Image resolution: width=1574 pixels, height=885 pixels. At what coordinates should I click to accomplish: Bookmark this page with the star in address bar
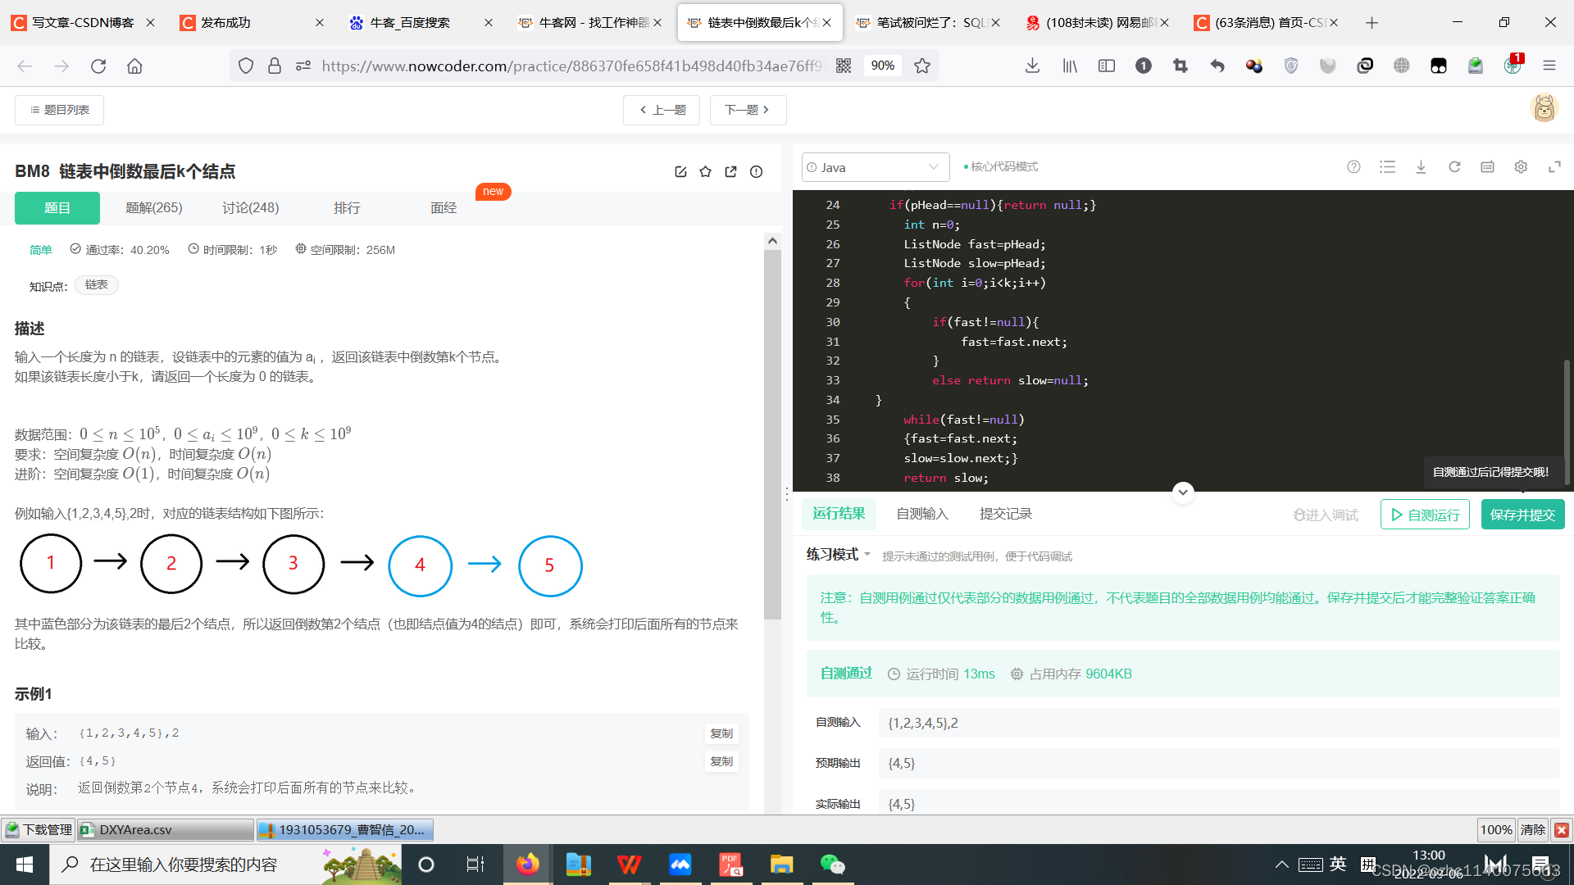pos(922,66)
